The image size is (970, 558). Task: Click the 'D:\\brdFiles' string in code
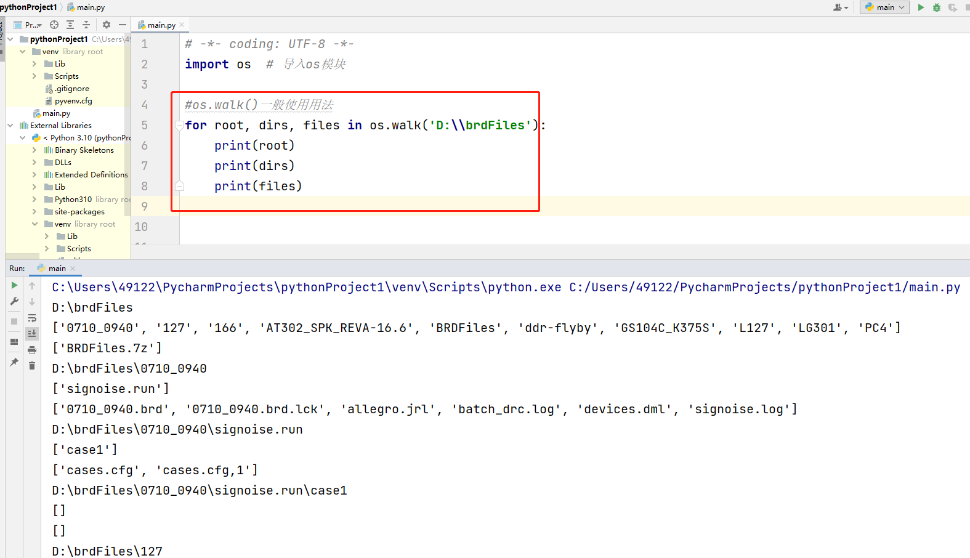click(480, 125)
